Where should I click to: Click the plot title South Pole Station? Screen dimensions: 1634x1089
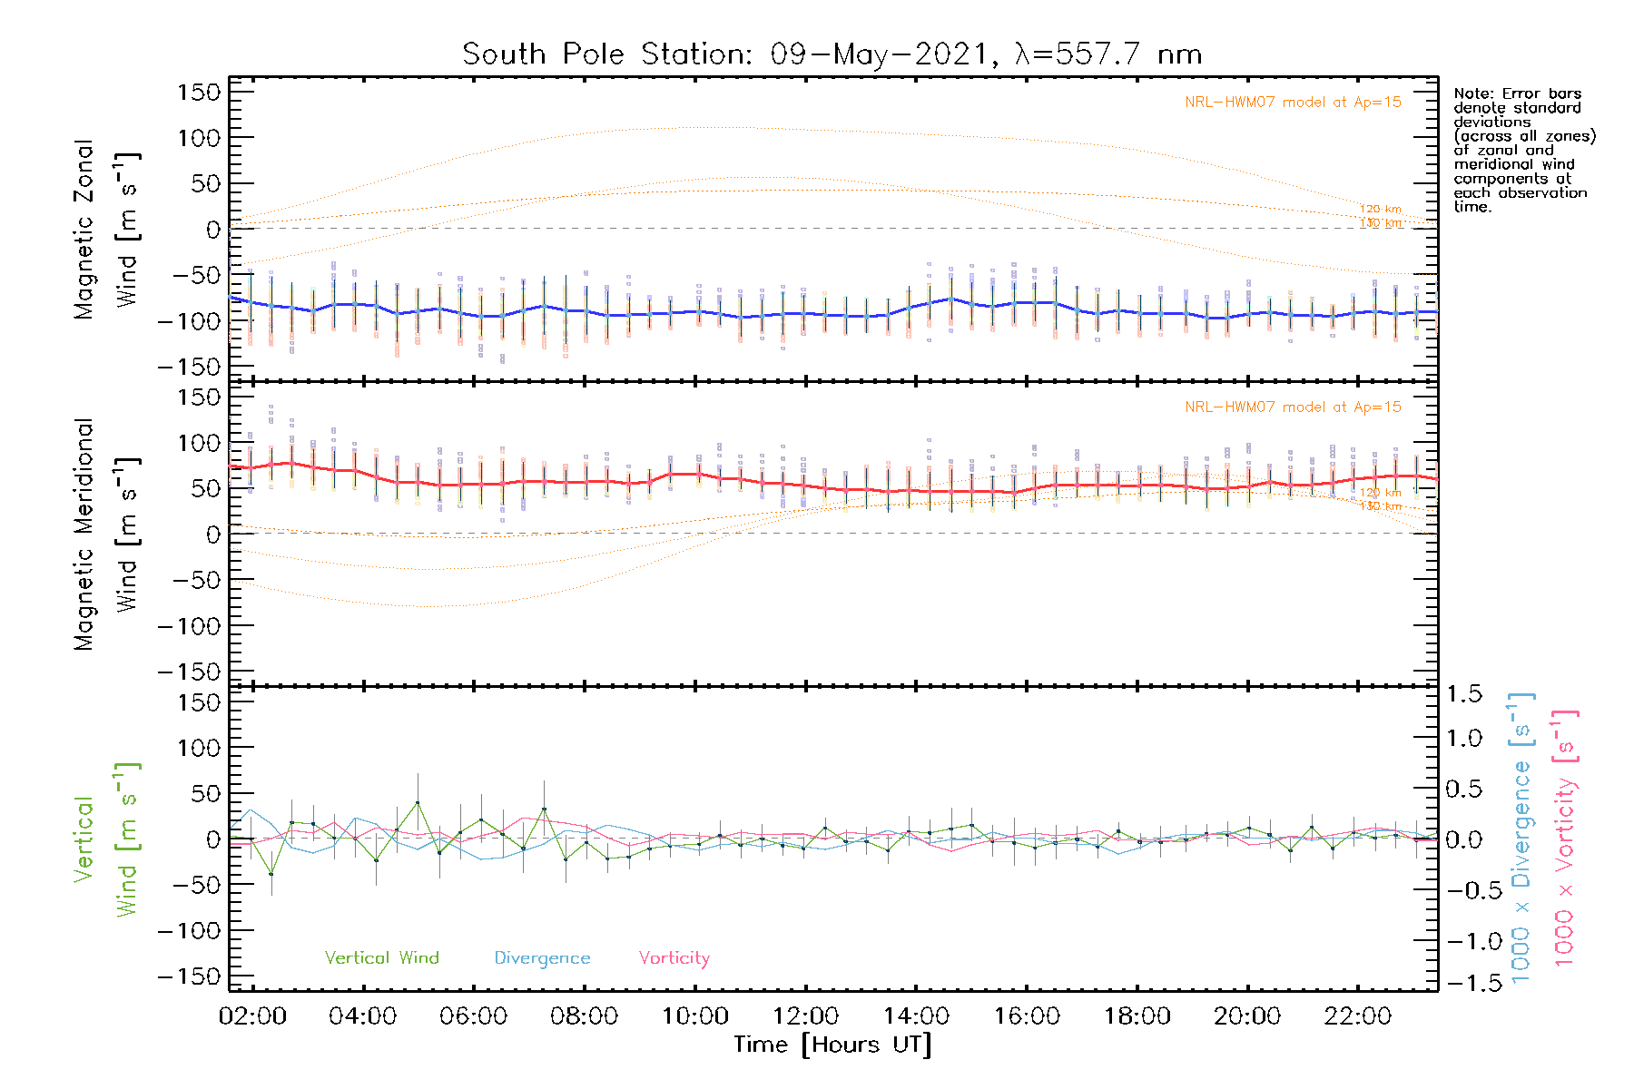click(832, 54)
